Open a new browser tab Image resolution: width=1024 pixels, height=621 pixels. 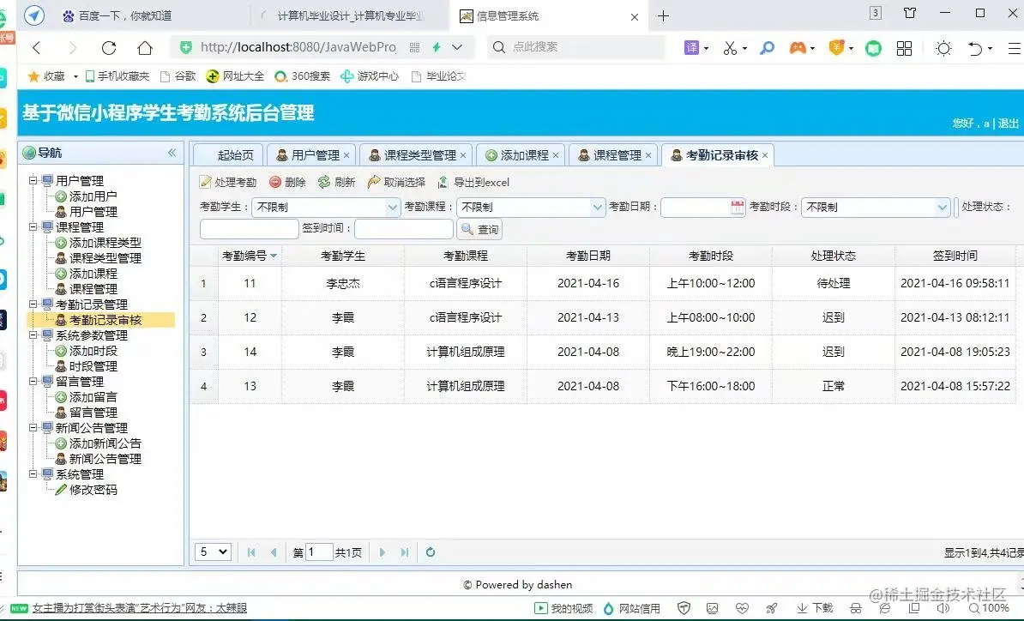(x=664, y=15)
